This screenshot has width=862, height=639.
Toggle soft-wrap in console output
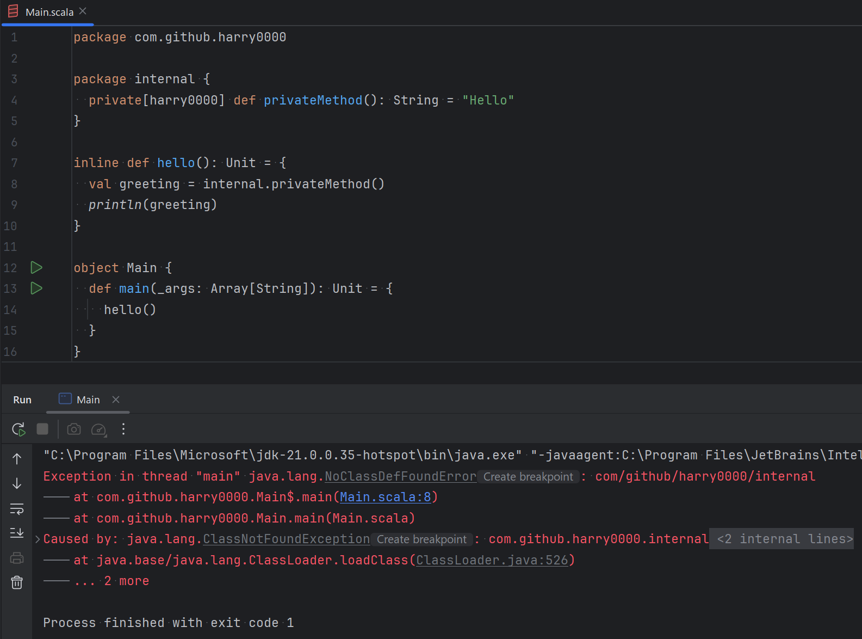tap(17, 509)
